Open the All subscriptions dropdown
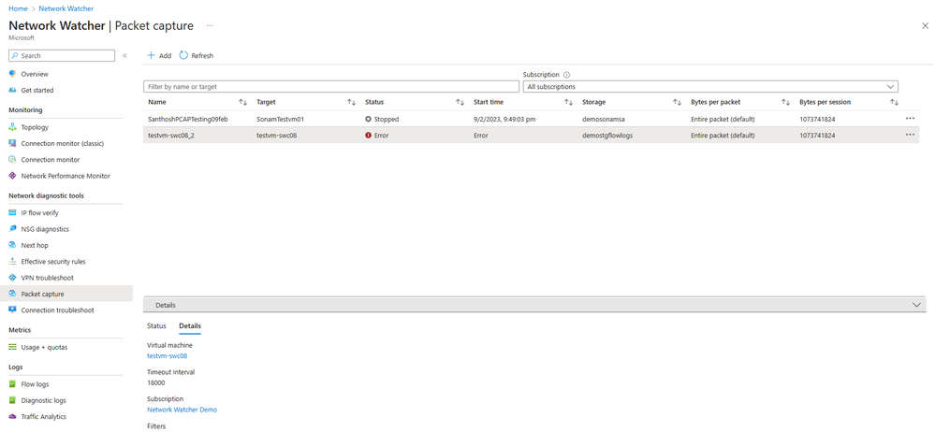Viewport: 935px width, 432px height. pyautogui.click(x=710, y=86)
